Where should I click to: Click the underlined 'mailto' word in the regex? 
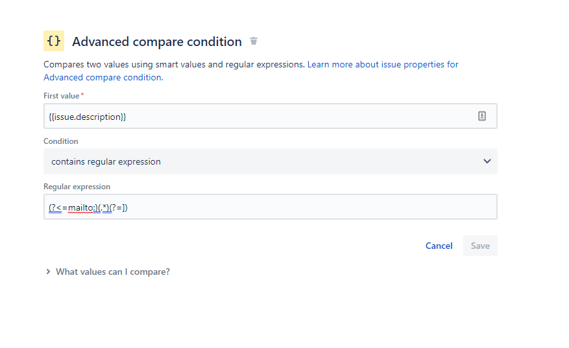point(80,207)
